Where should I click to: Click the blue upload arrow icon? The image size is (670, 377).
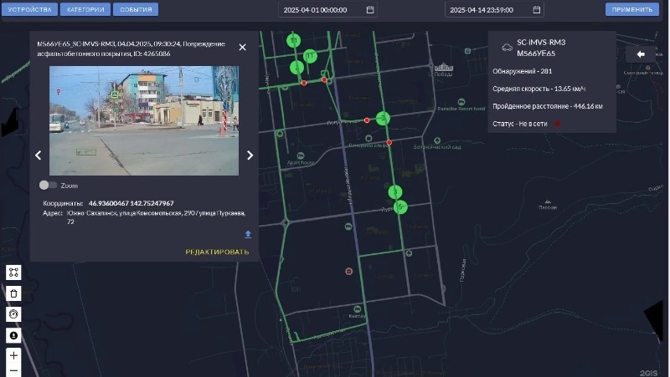pyautogui.click(x=248, y=234)
